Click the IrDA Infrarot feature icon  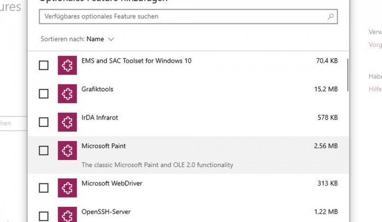tap(67, 122)
